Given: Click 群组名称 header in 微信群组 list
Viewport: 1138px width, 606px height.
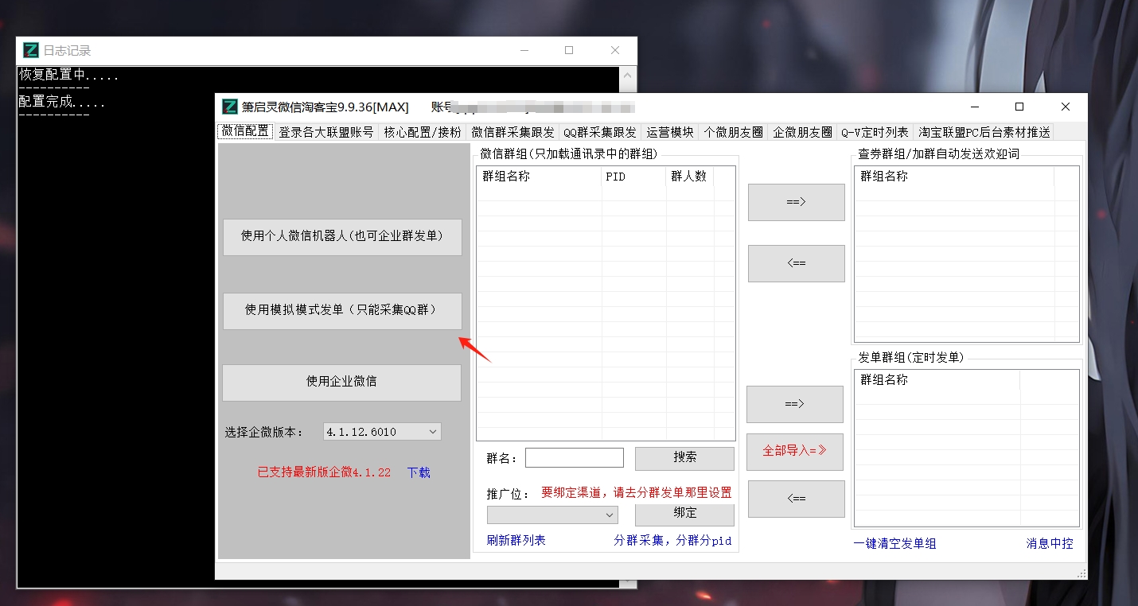Looking at the screenshot, I should click(x=539, y=177).
